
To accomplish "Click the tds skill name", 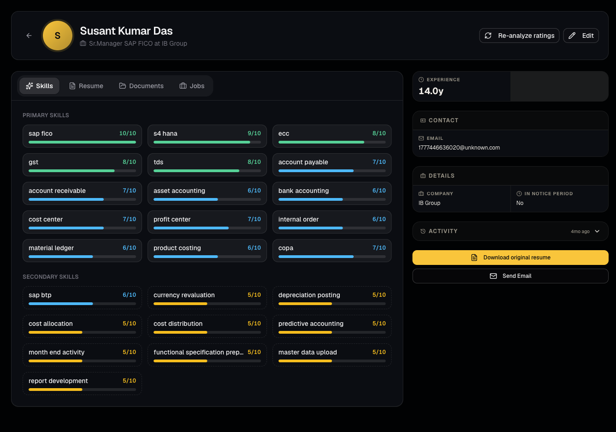I will coord(159,162).
